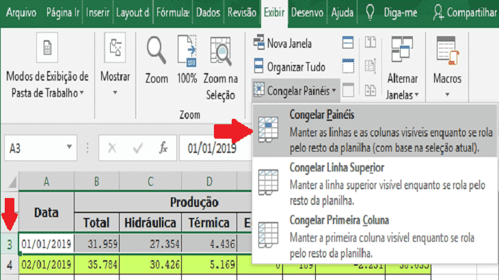Select column A header
The image size is (499, 280).
point(46,182)
